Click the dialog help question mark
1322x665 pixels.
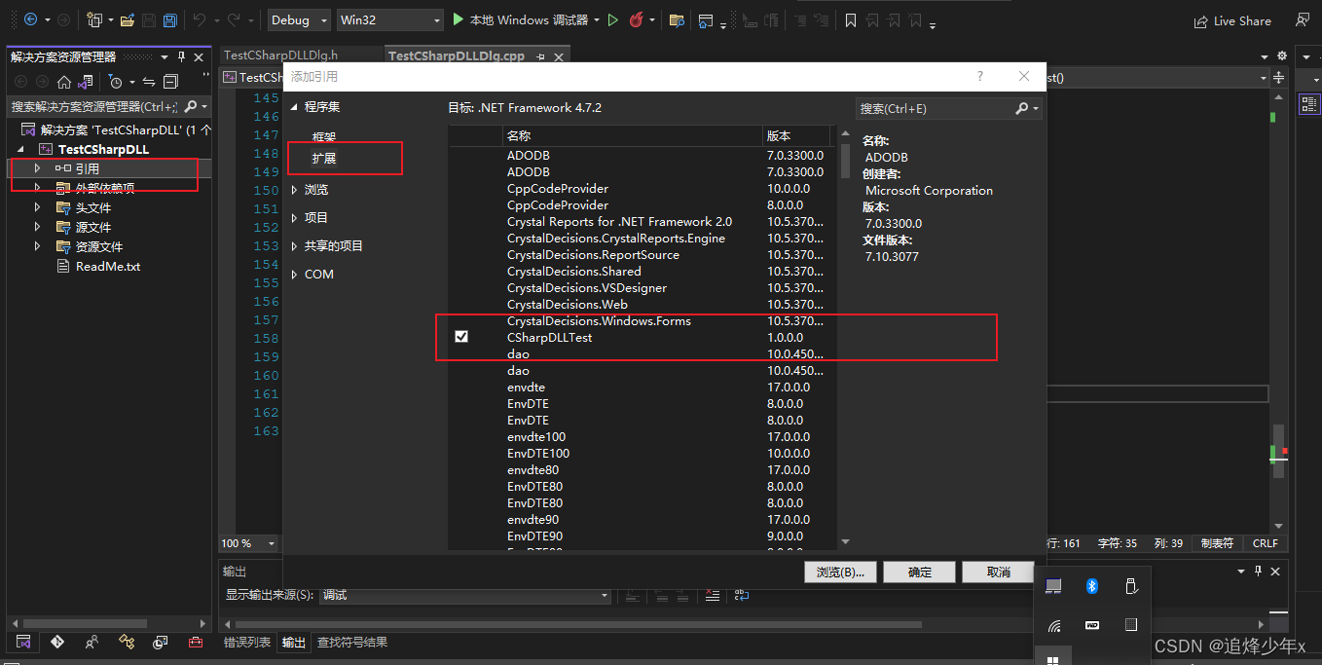(980, 76)
